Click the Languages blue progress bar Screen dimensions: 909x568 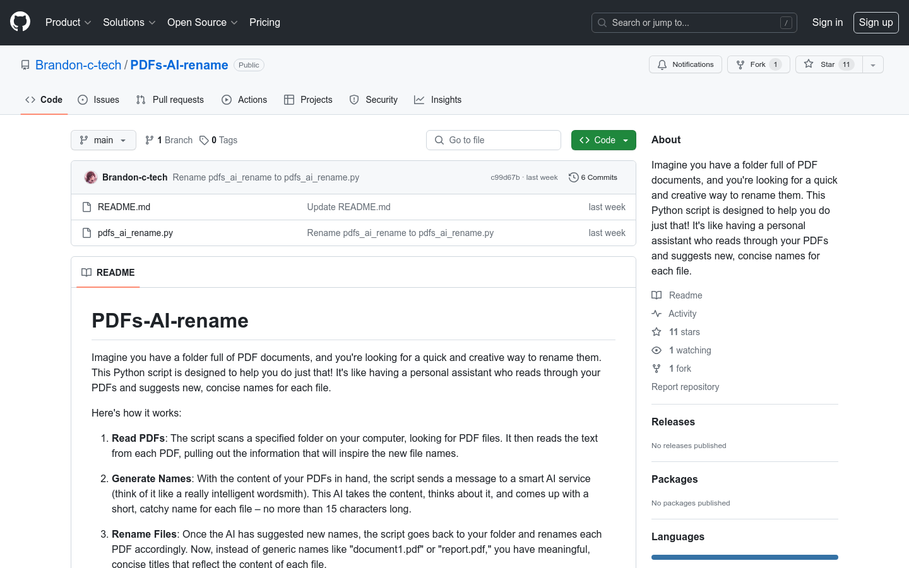coord(744,557)
